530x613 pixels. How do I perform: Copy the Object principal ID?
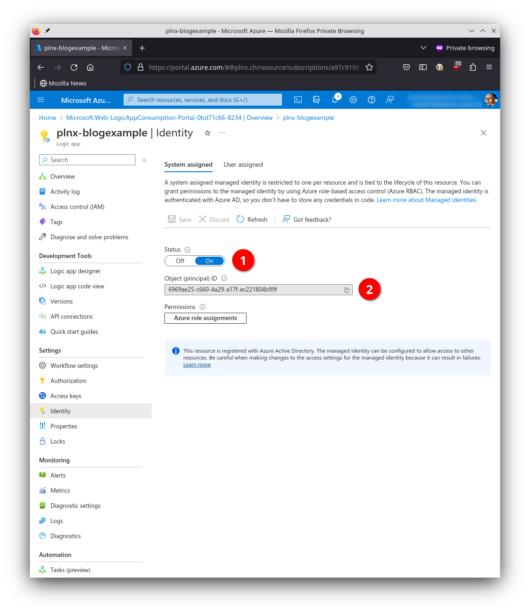(347, 290)
